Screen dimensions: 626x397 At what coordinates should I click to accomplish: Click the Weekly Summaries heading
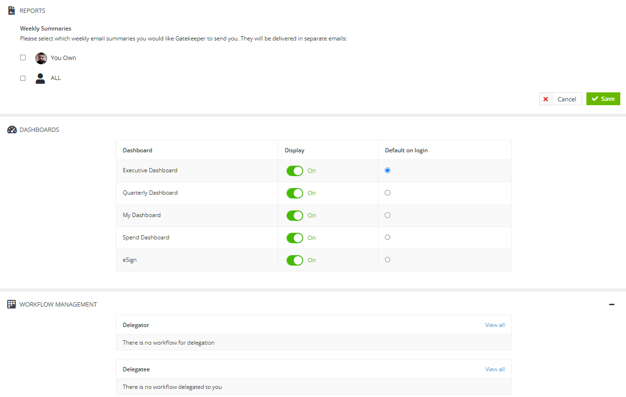[x=46, y=29]
